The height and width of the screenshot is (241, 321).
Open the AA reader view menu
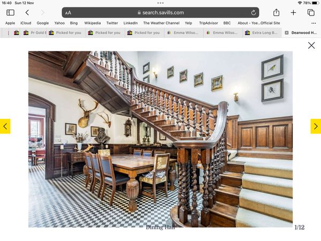[x=68, y=12]
